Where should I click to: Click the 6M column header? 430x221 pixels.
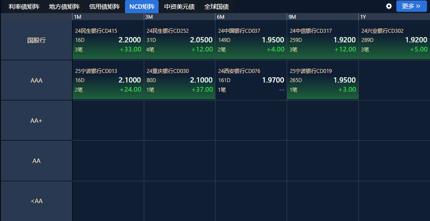tap(251, 17)
